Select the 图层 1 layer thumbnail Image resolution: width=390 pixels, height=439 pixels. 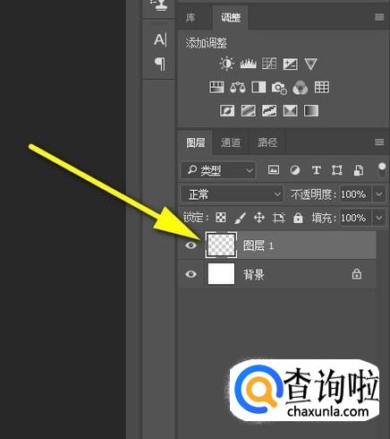(x=221, y=245)
